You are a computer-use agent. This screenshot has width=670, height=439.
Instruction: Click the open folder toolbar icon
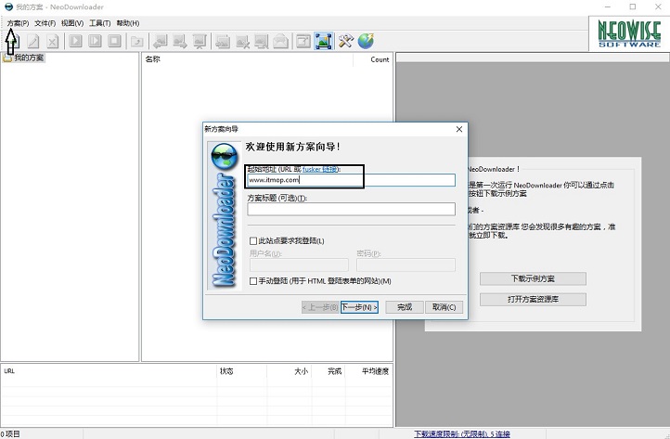coord(137,42)
